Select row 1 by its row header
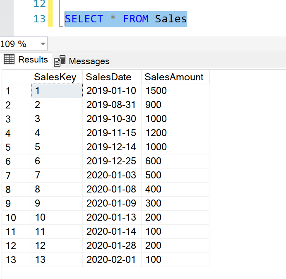Screen dimensions: 286x279 click(x=16, y=91)
